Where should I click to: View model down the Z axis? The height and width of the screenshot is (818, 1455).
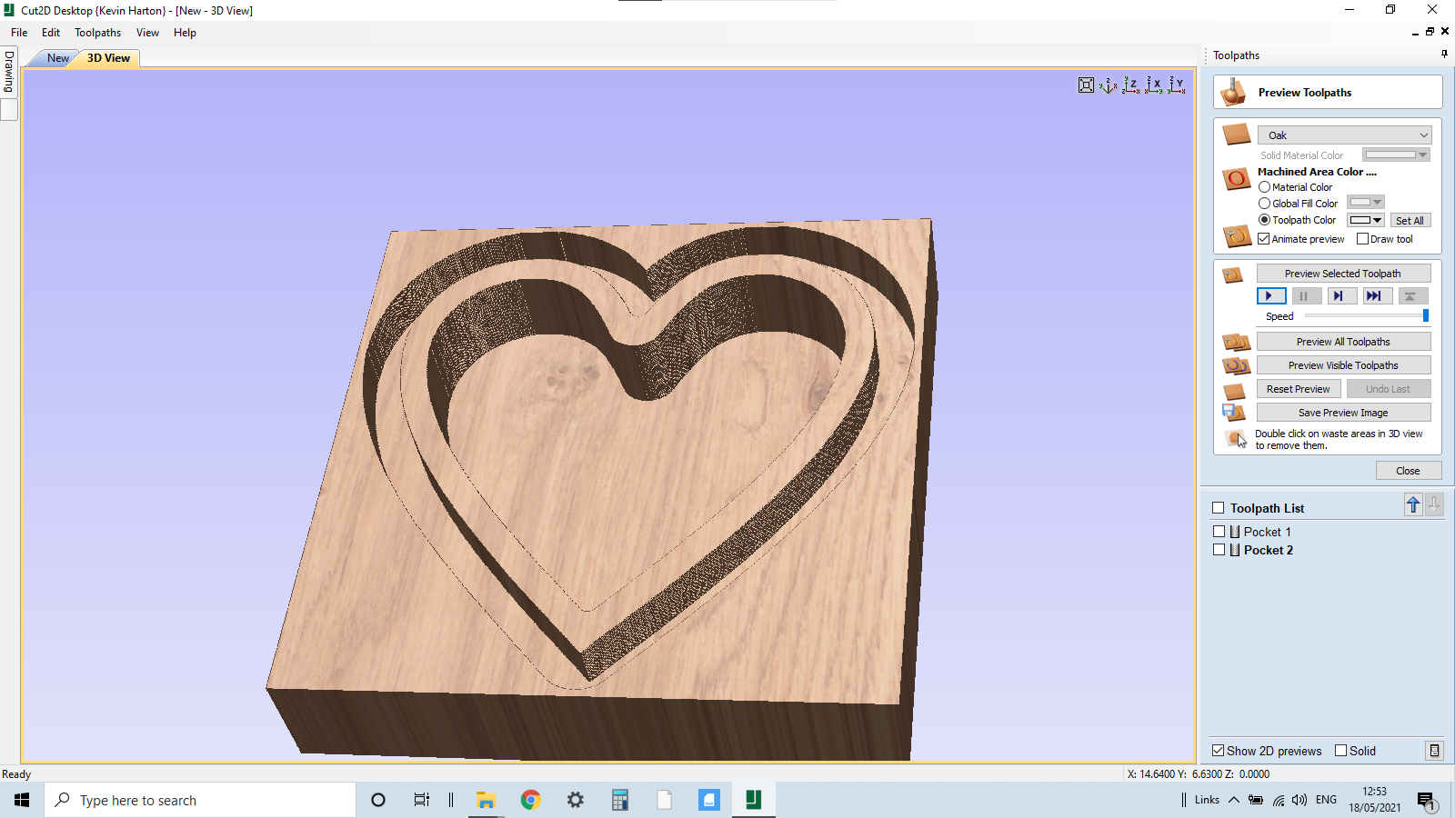coord(1130,85)
